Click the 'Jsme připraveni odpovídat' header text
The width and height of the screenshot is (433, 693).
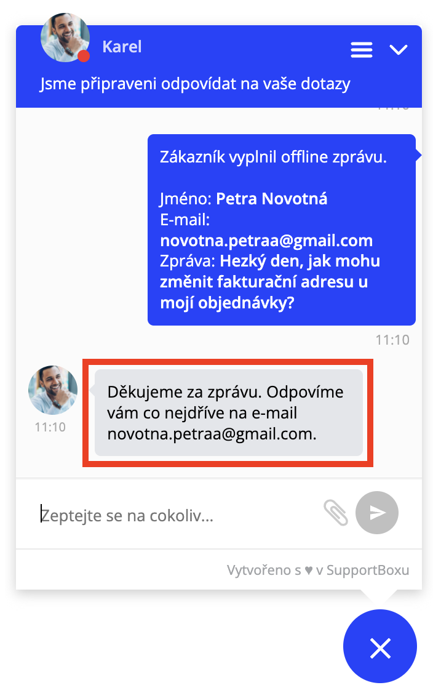(x=195, y=84)
